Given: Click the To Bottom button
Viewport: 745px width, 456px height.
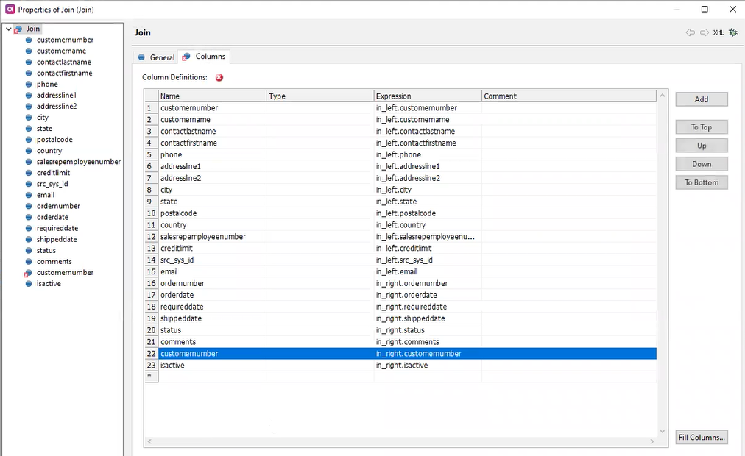Looking at the screenshot, I should (x=700, y=182).
